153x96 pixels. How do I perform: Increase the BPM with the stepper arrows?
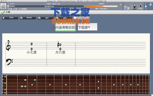(129, 8)
